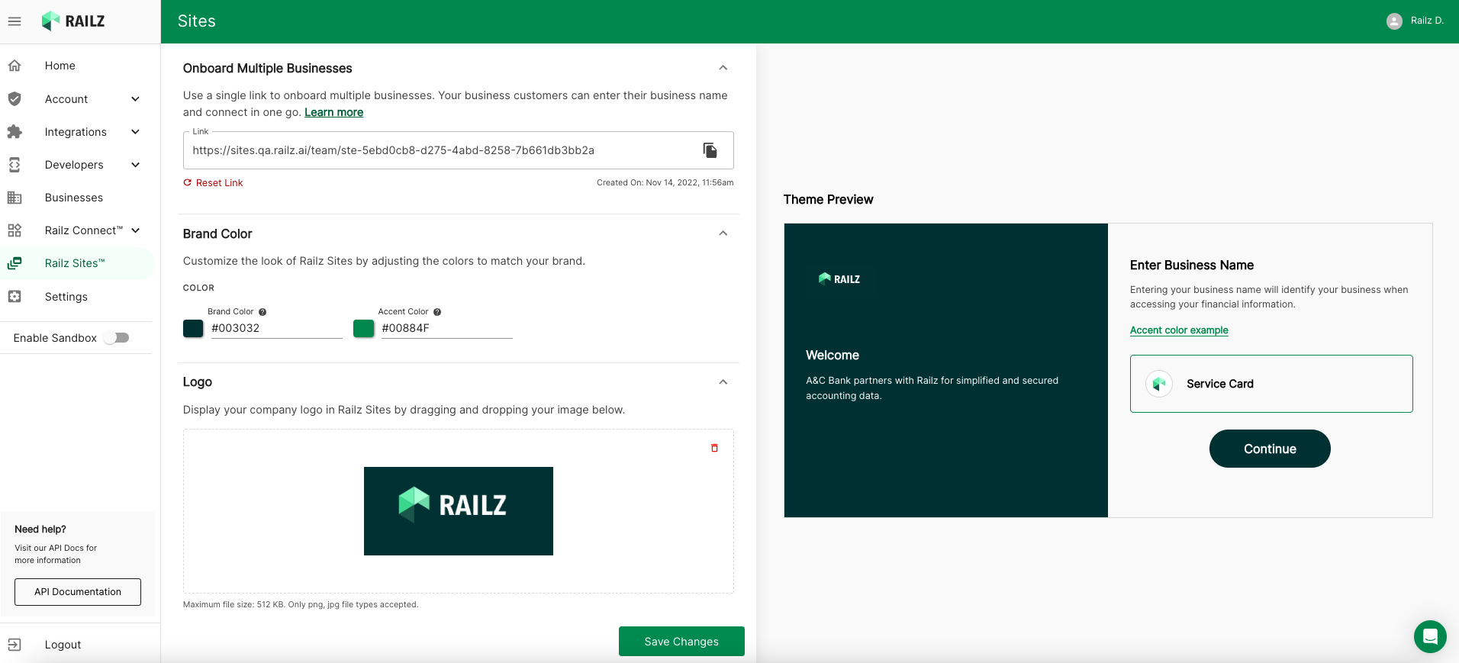Expand the Integrations submenu chevron
The width and height of the screenshot is (1459, 663).
point(136,132)
